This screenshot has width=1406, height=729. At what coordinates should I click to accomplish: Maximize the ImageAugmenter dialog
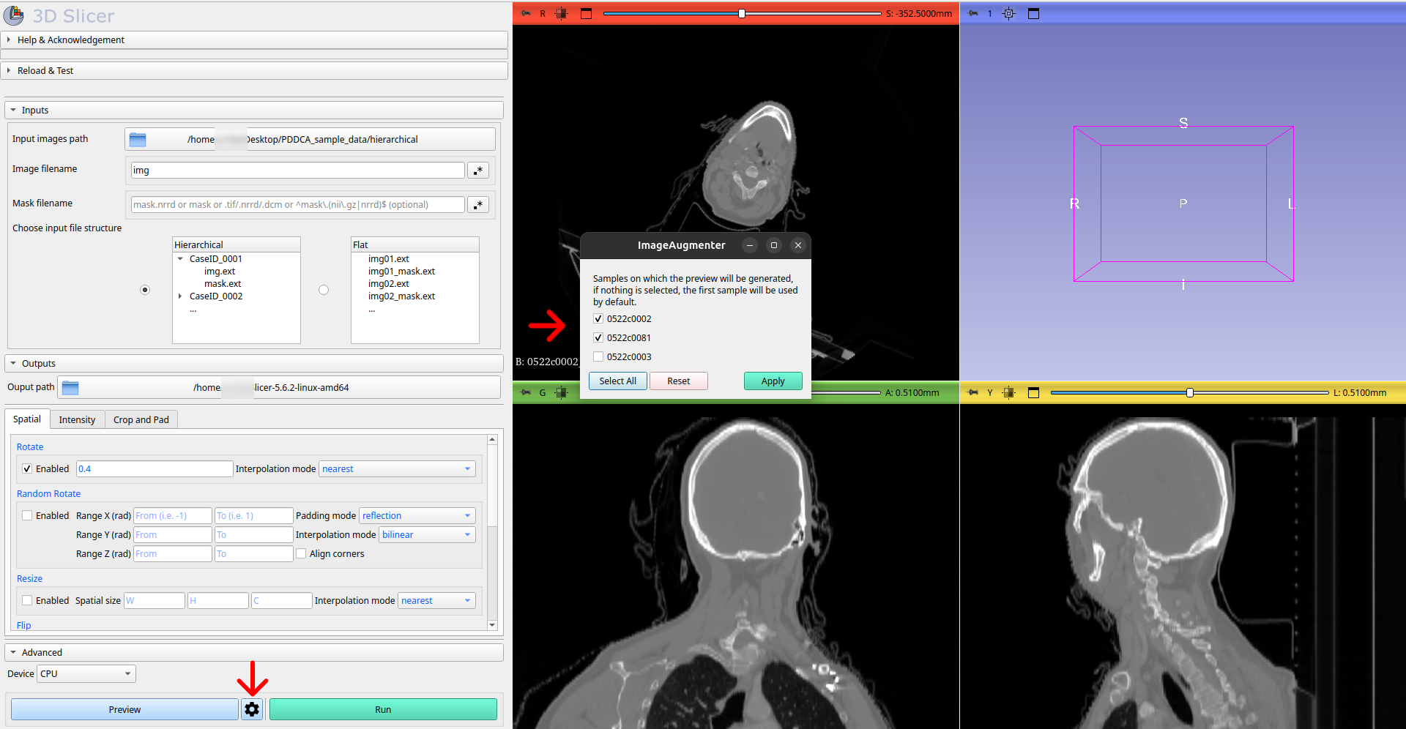[774, 245]
